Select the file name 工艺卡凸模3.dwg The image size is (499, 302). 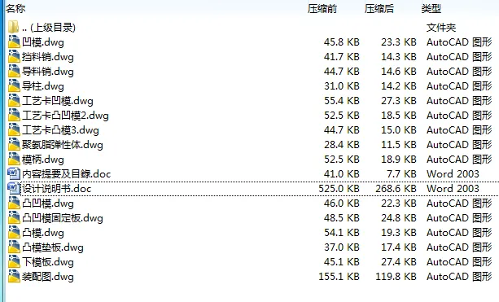(x=60, y=130)
